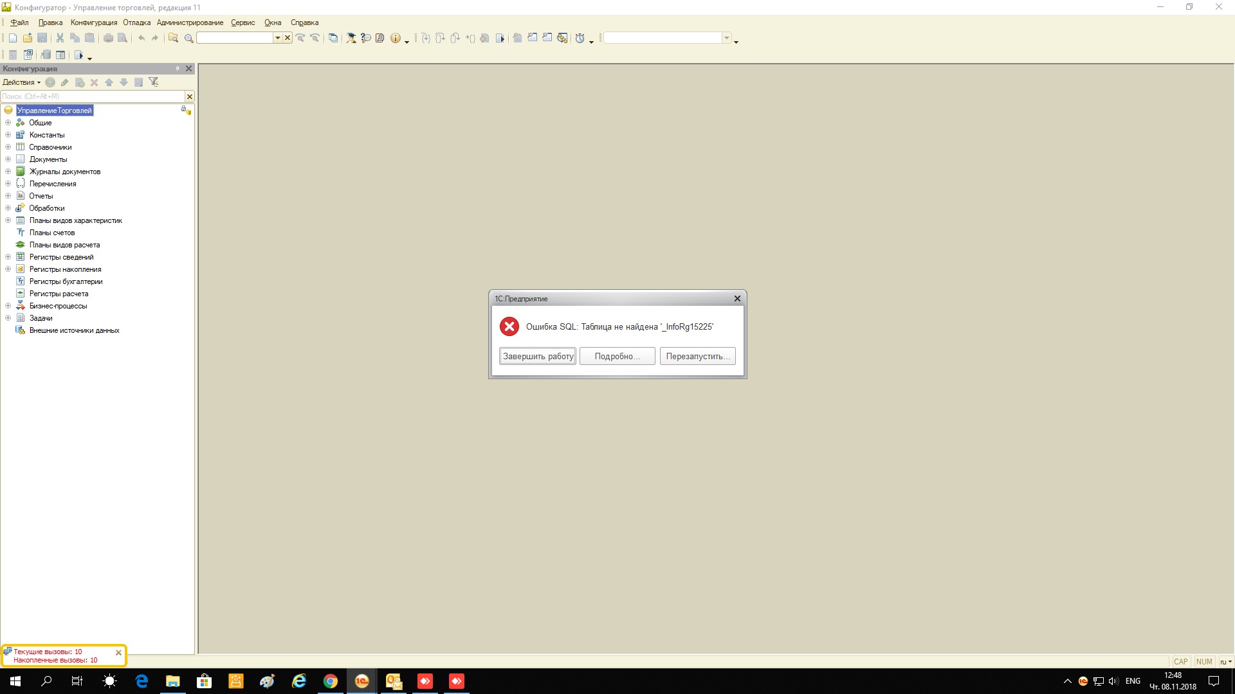
Task: Open the Администрирование menu
Action: point(190,22)
